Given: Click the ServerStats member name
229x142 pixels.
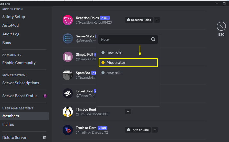Looking at the screenshot, I should 85,36.
